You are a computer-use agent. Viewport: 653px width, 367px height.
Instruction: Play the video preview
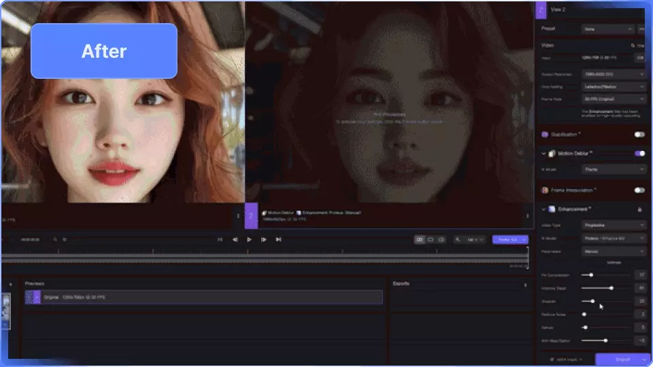pyautogui.click(x=249, y=240)
